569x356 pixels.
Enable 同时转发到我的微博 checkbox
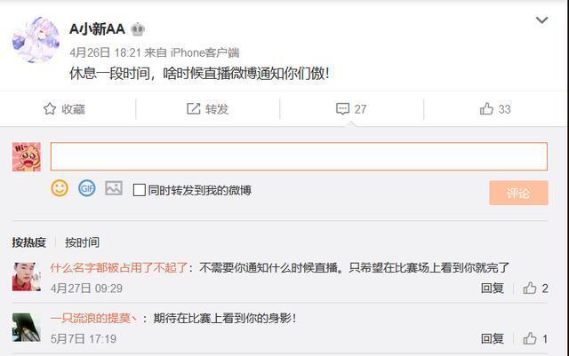point(140,190)
